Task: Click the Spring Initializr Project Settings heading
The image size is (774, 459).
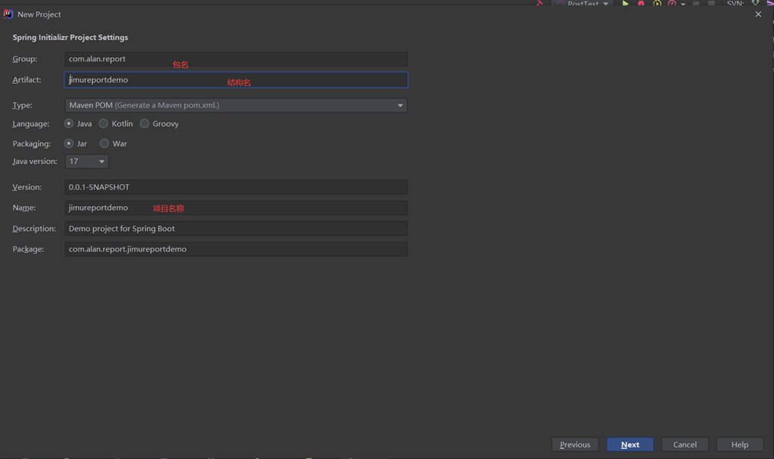Action: point(70,38)
